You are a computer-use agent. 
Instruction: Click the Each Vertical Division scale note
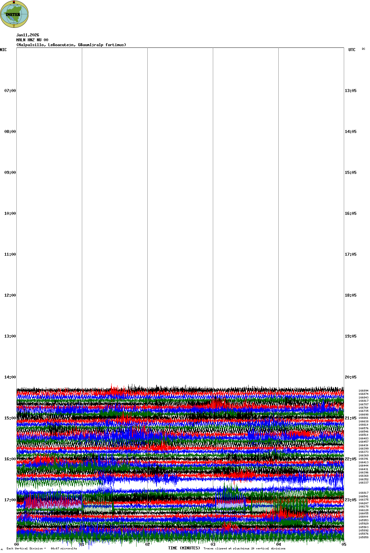click(42, 548)
